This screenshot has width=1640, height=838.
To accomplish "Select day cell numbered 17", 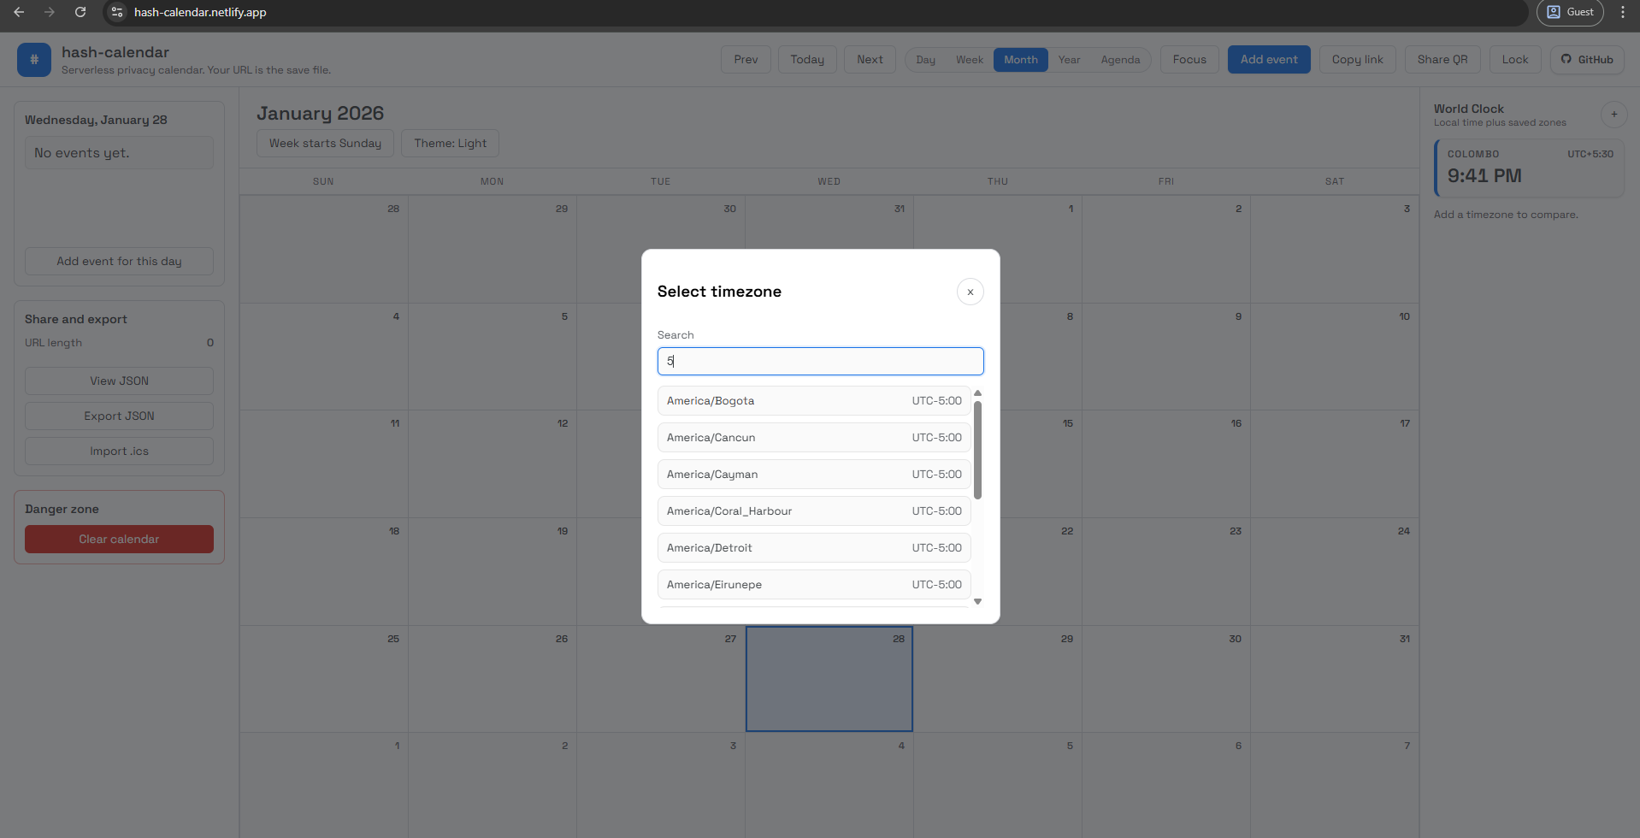I will pos(1334,464).
